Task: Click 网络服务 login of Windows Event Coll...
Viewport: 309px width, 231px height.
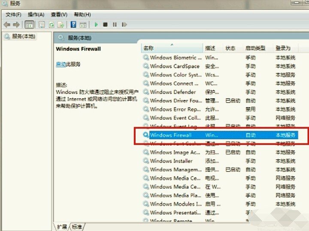Action: click(x=285, y=118)
